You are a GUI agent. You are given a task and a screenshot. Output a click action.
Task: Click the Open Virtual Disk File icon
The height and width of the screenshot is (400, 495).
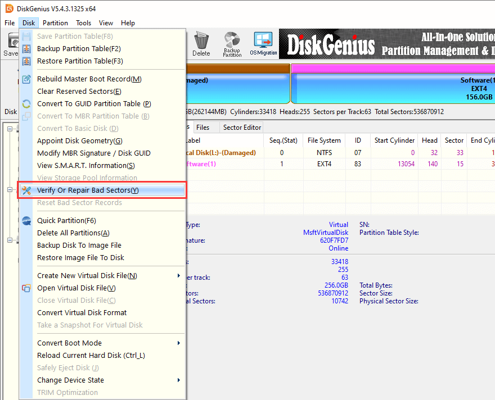pyautogui.click(x=26, y=288)
